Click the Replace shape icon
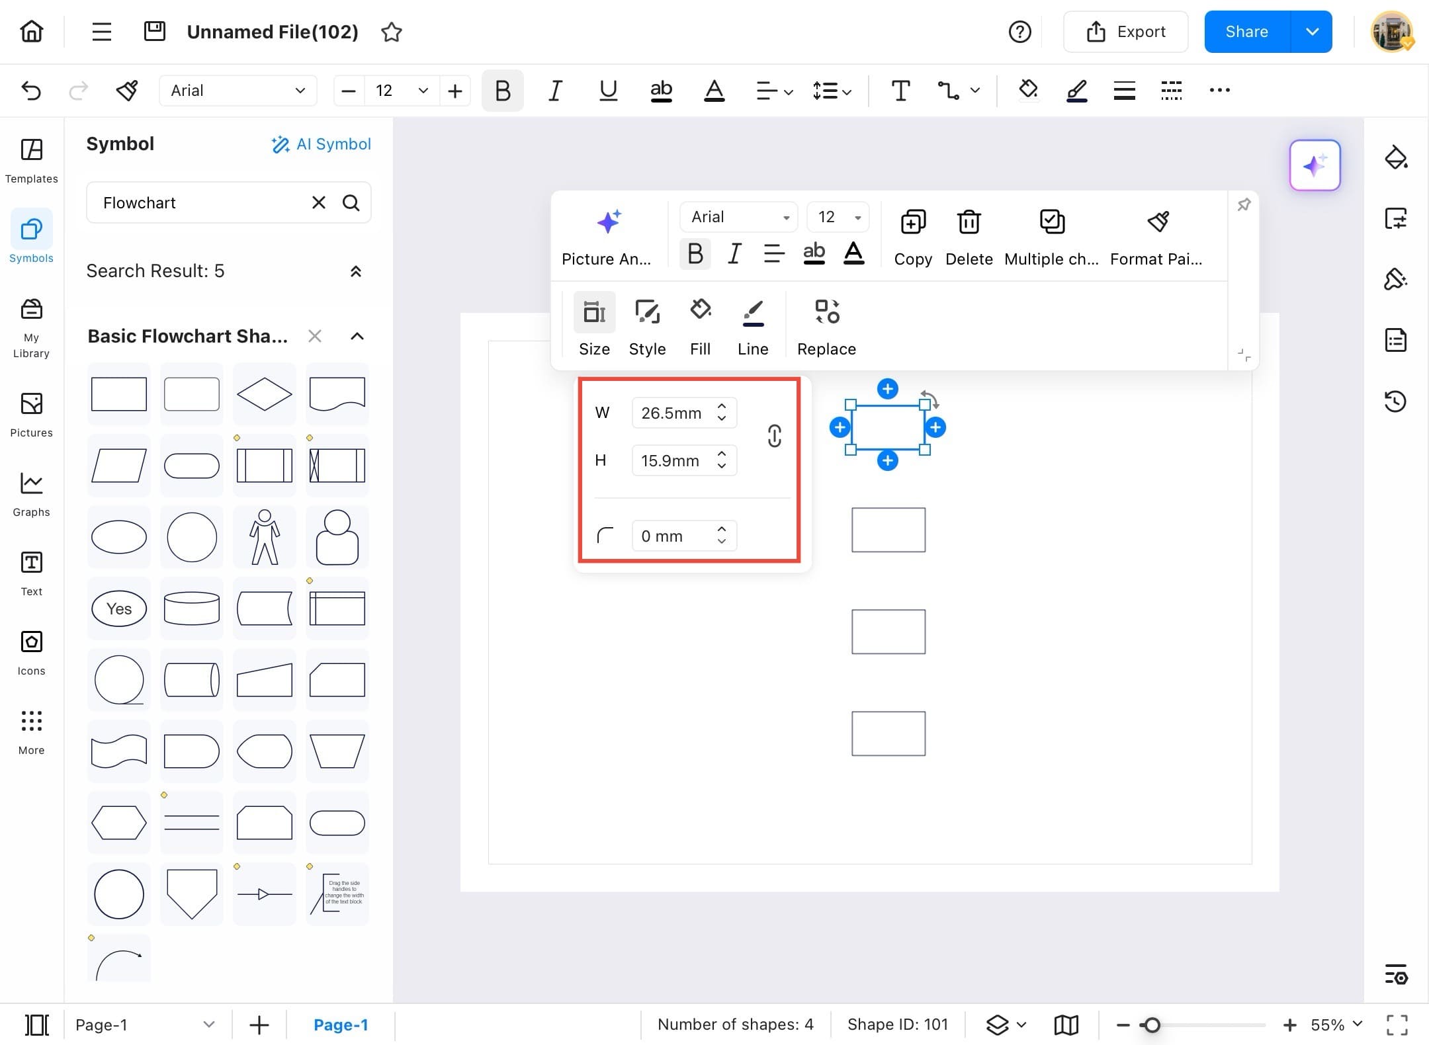Viewport: 1429px width, 1045px height. 826,312
